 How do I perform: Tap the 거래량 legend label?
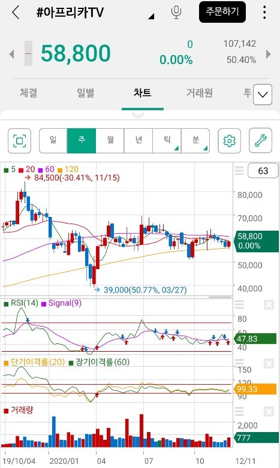point(19,410)
